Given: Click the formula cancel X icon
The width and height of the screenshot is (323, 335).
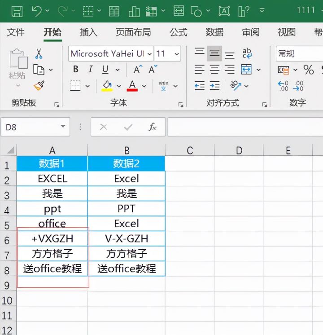Looking at the screenshot, I should point(104,127).
